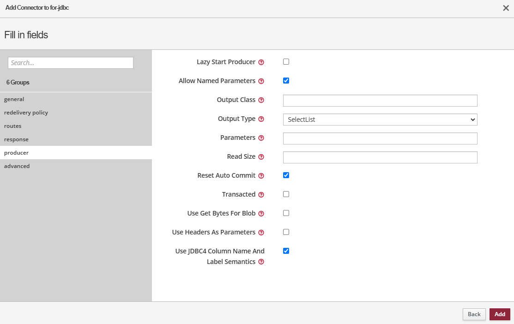Uncheck Reset Auto Commit

(286, 175)
